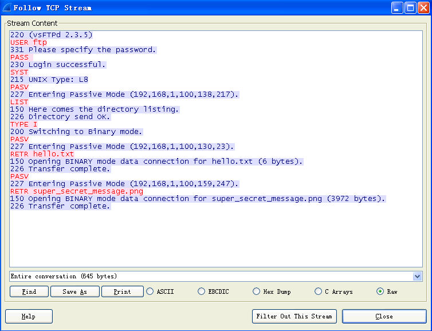Click the 'LIST' command line

tap(19, 101)
